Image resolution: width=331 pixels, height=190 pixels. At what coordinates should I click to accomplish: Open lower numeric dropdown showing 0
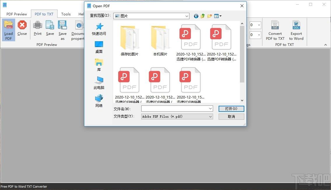tap(259, 35)
